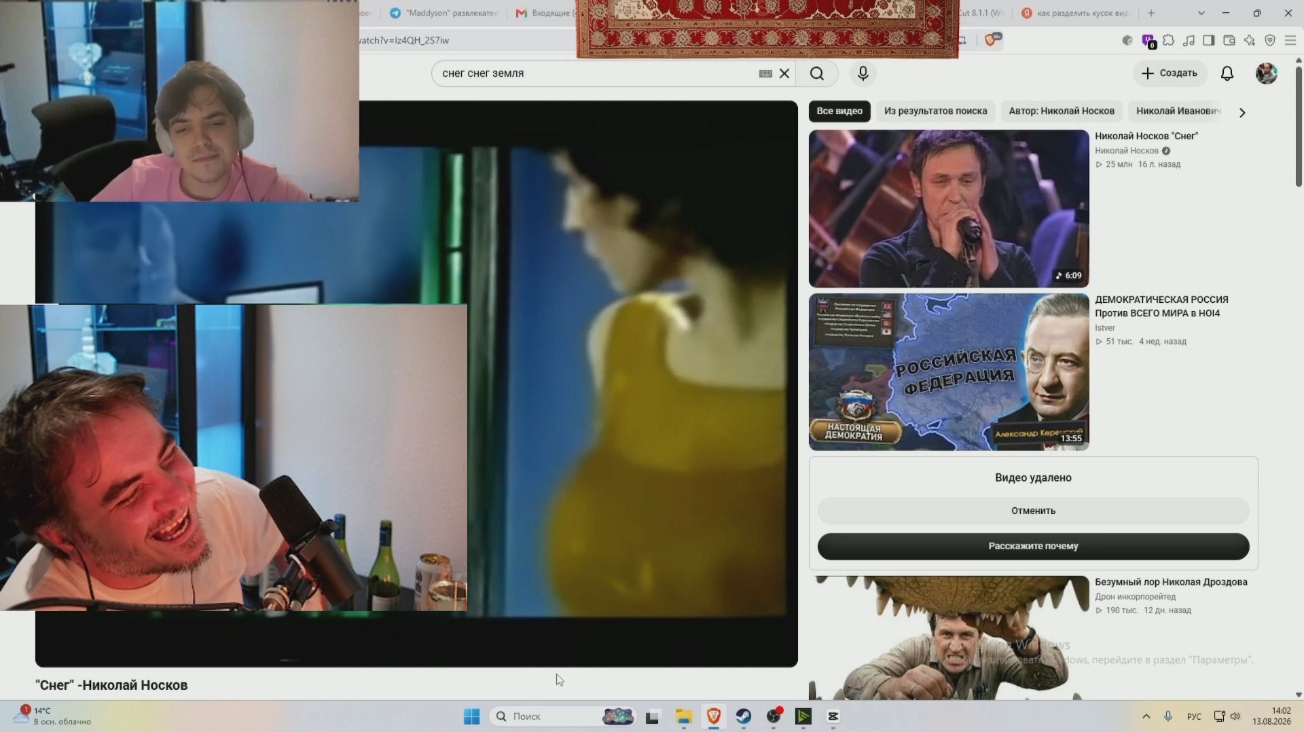Open the green-arrow app on the taskbar
The width and height of the screenshot is (1304, 732).
coord(803,716)
